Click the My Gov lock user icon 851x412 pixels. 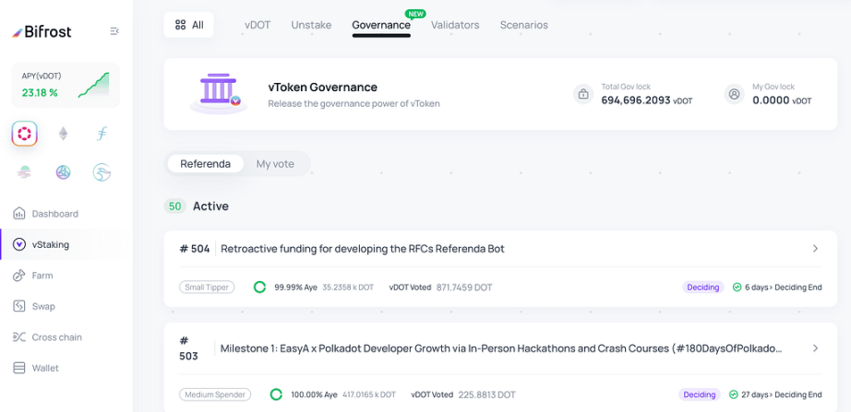click(735, 94)
